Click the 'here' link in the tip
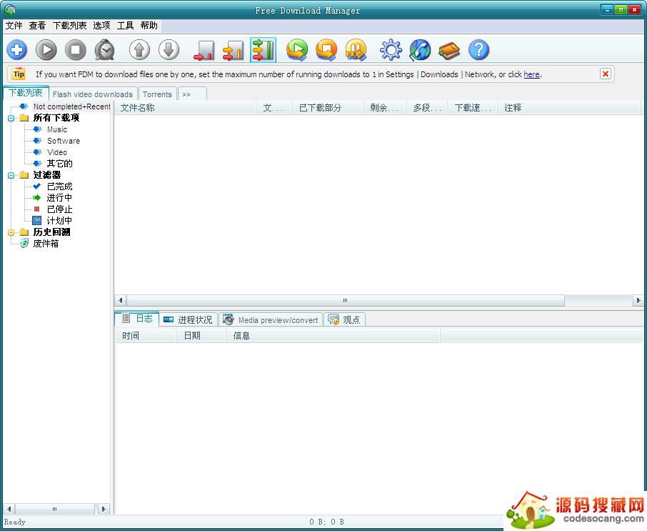This screenshot has width=647, height=531. point(531,74)
